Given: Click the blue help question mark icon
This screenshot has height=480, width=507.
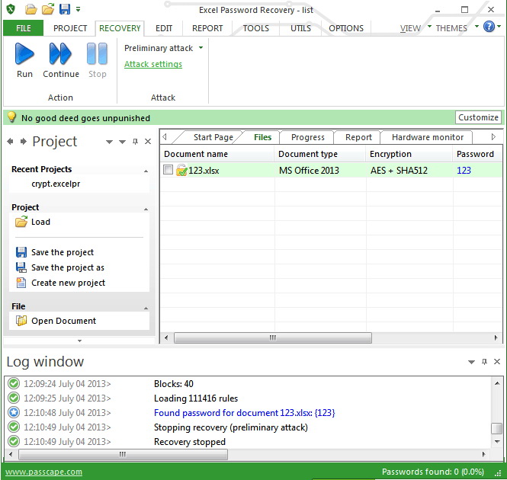Looking at the screenshot, I should coord(489,27).
